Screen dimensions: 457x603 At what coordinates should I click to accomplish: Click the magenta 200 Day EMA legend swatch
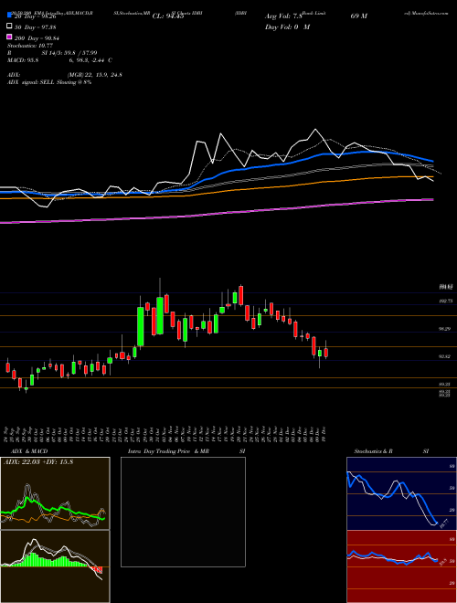pos(10,37)
